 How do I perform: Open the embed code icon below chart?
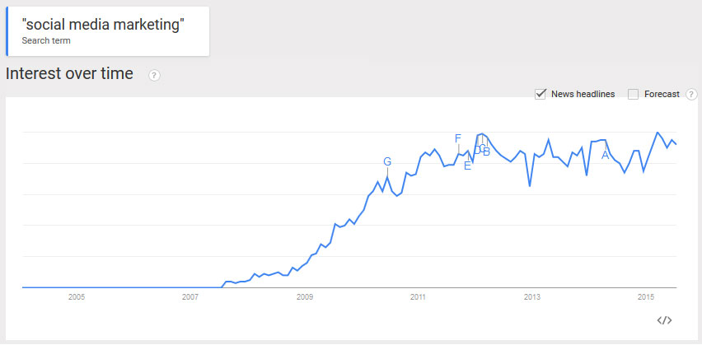[664, 320]
